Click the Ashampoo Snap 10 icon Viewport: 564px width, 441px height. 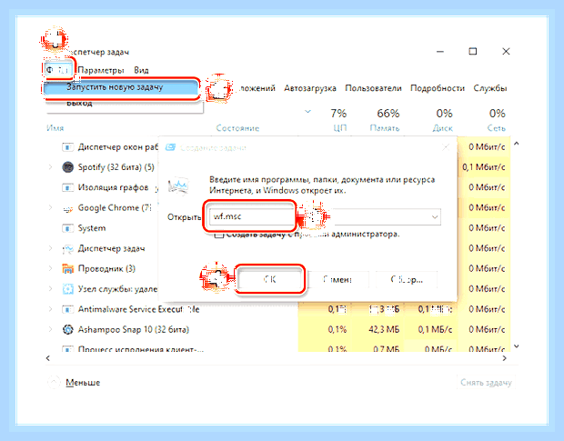67,329
